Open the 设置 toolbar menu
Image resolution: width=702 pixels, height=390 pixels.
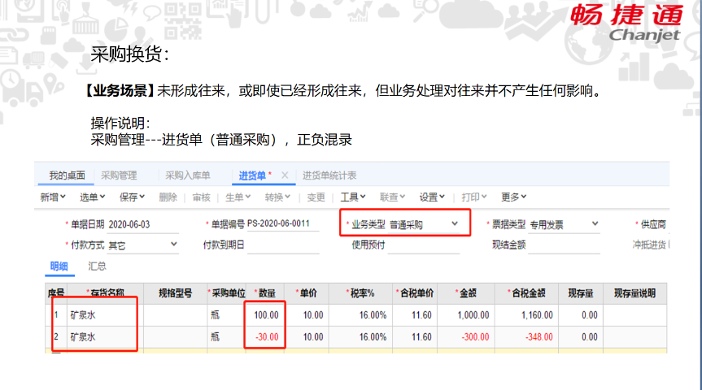tap(432, 197)
